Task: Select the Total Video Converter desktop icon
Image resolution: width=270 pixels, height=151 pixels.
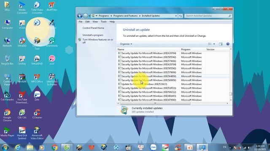Action: [x=37, y=8]
